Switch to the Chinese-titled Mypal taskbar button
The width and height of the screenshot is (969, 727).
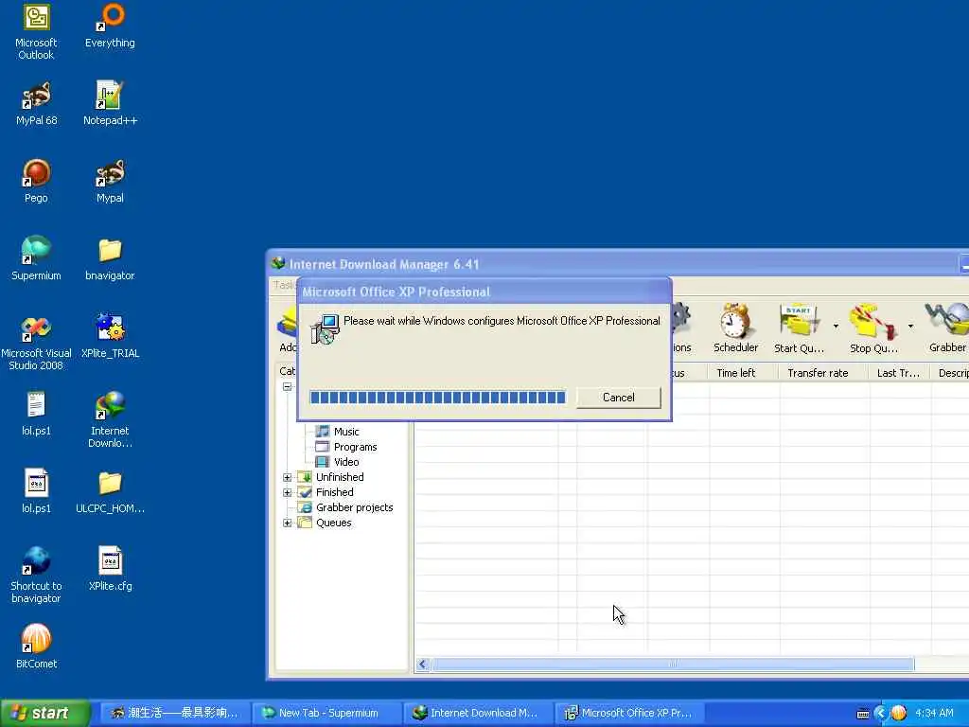(175, 713)
